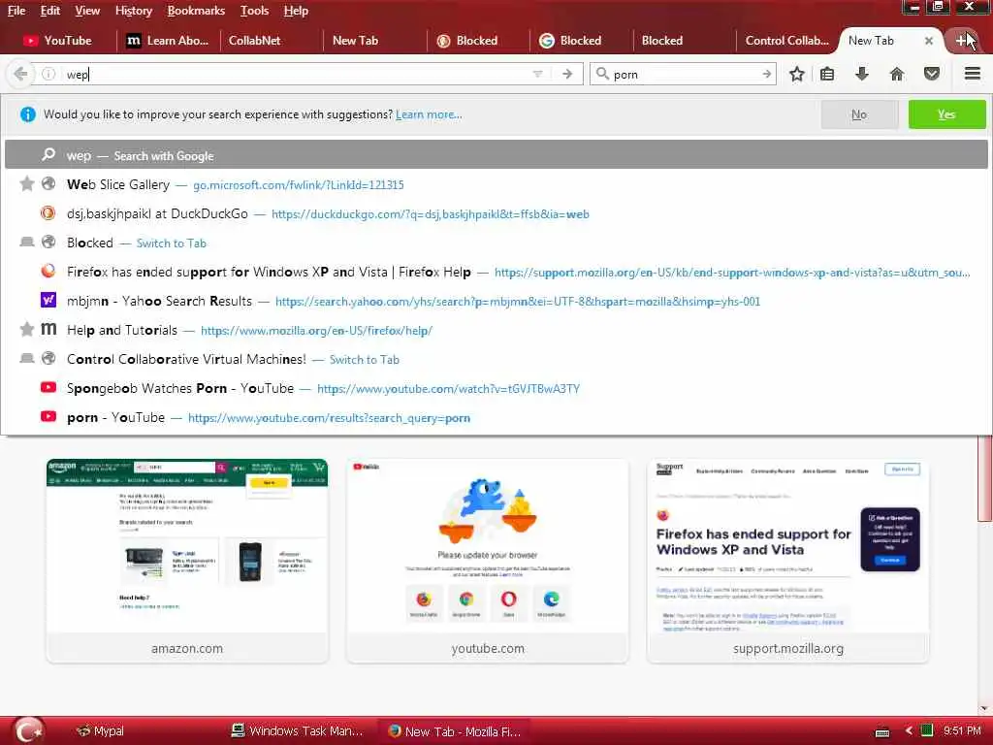Screen dimensions: 993x745
Task: Open support.mozilla.org thumbnail tile
Action: click(x=787, y=561)
